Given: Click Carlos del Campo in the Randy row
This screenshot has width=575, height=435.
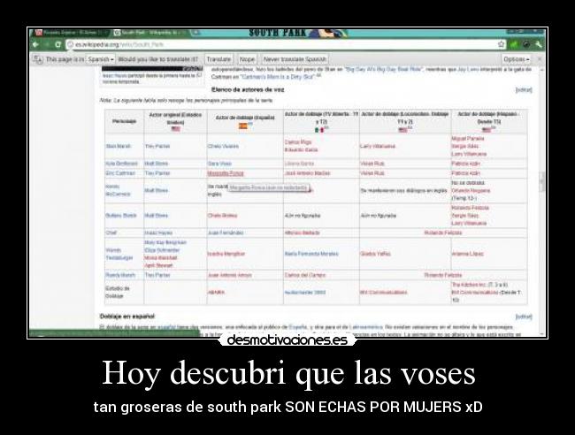Looking at the screenshot, I should click(x=305, y=275).
